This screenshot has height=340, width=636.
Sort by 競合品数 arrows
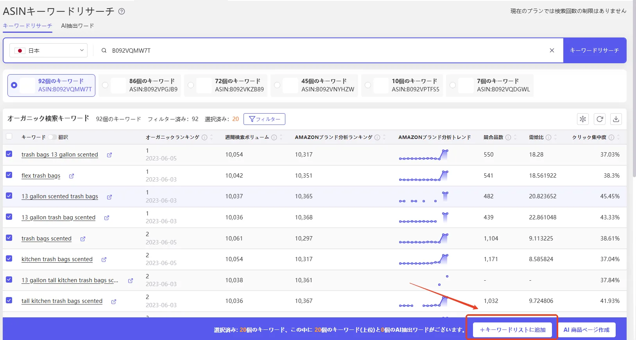[x=515, y=137]
